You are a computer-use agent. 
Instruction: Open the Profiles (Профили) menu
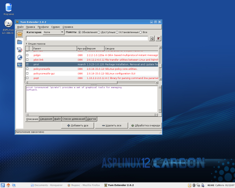43,27
